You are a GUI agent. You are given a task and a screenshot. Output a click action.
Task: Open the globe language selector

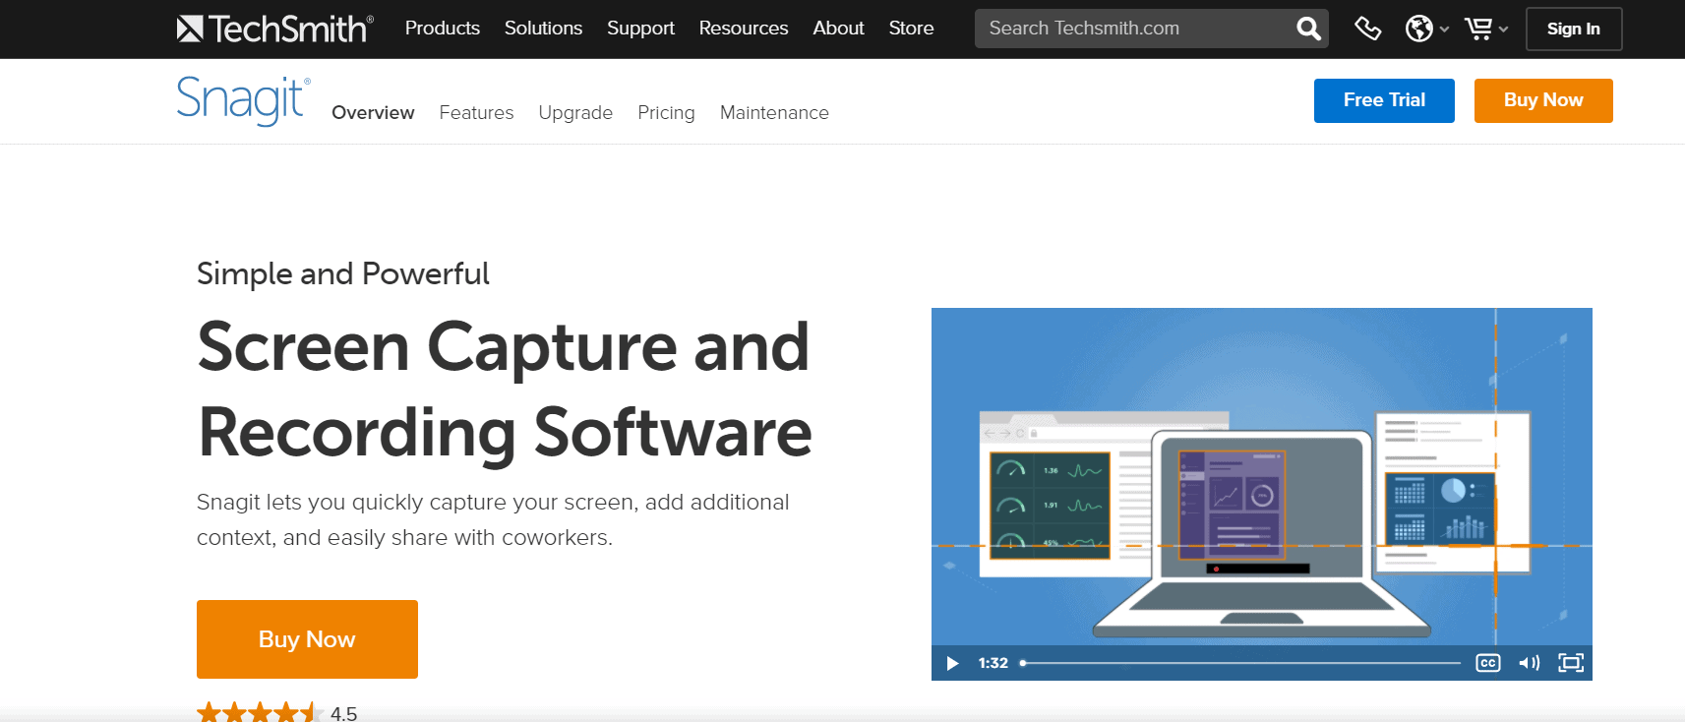[1425, 29]
